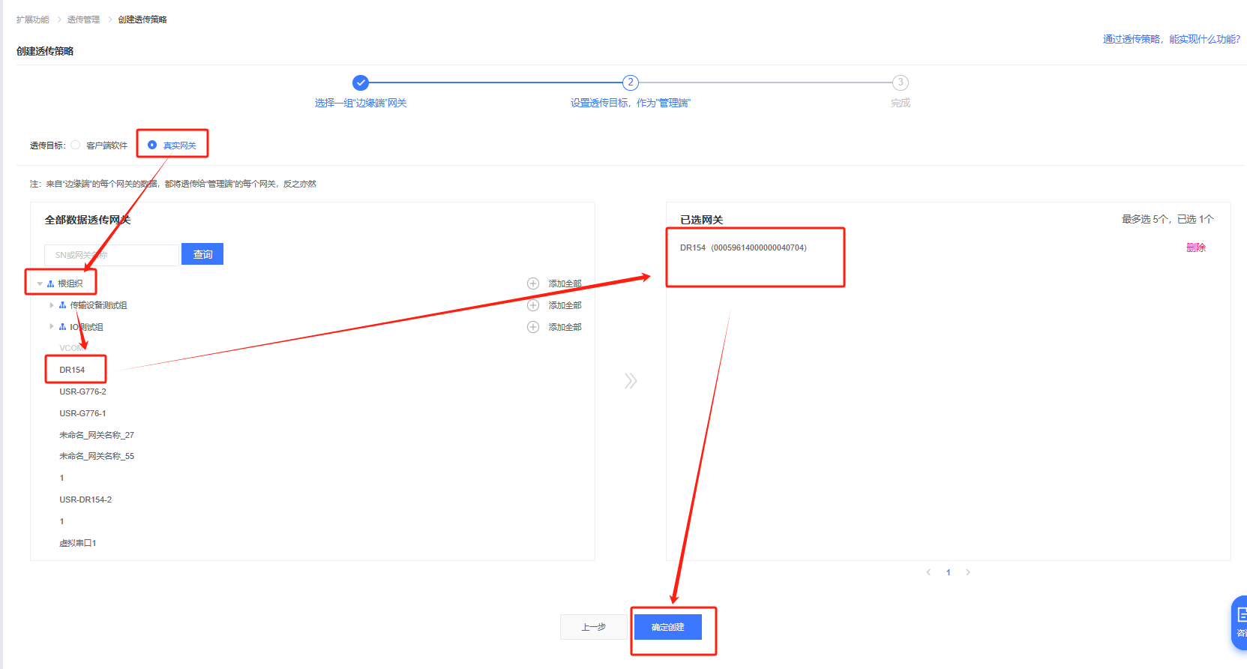Go to 透传管理 in breadcrumb
The height and width of the screenshot is (669, 1247).
pos(83,19)
